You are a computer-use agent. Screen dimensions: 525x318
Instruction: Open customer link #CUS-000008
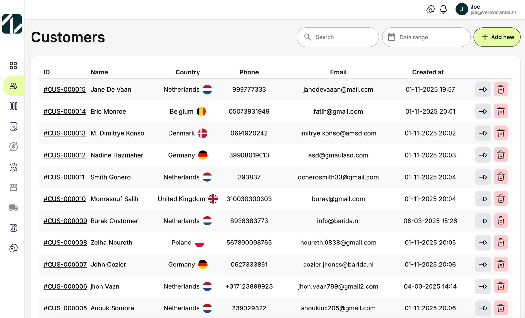point(65,243)
